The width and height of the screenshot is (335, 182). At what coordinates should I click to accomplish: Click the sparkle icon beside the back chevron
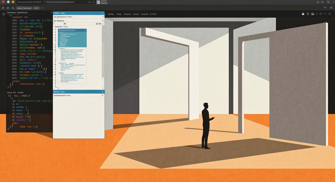tap(8, 8)
